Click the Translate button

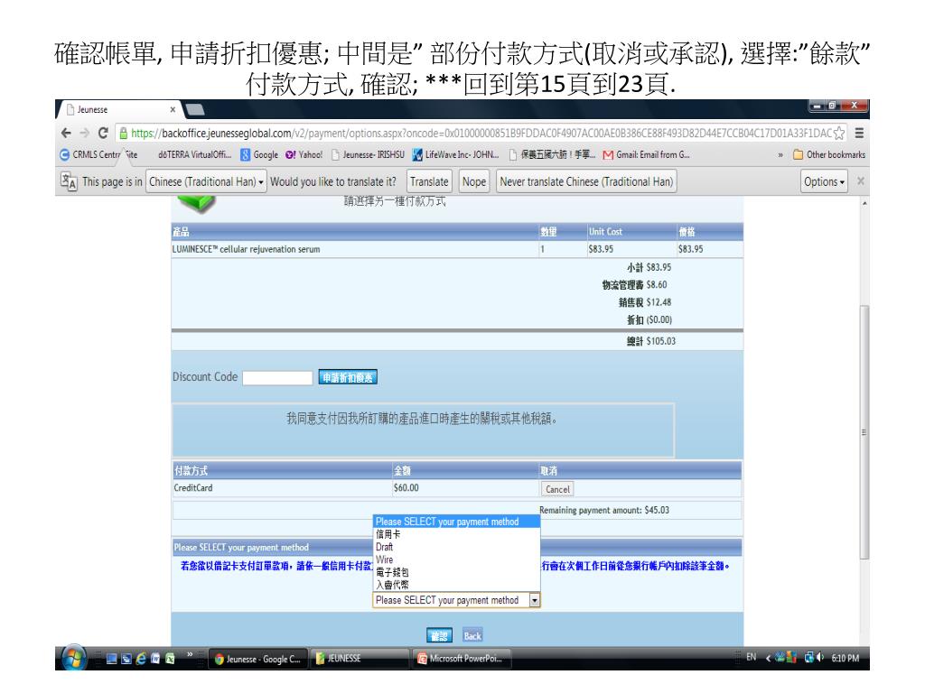(429, 181)
